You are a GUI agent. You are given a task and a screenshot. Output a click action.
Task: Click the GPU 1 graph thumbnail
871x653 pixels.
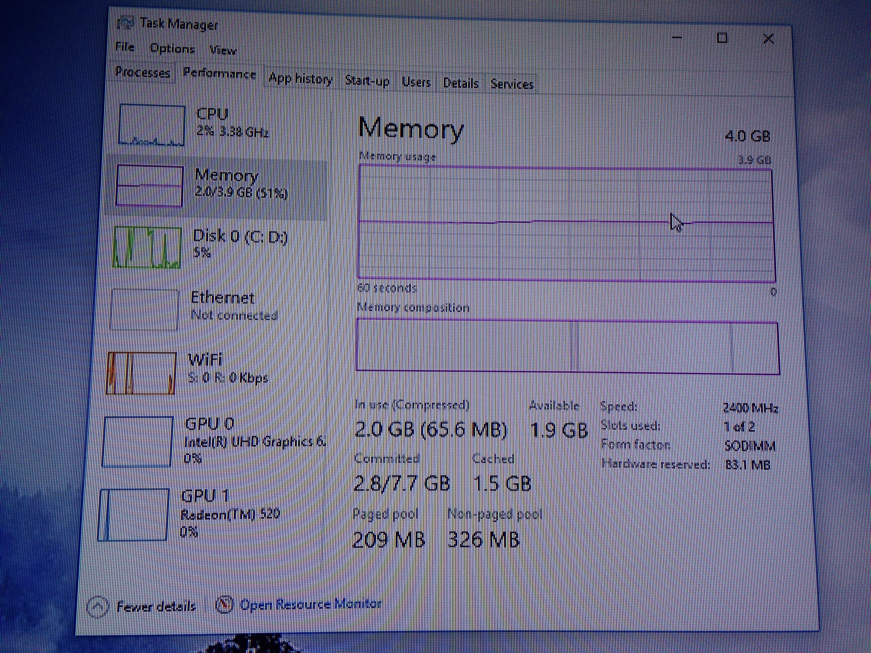coord(133,515)
